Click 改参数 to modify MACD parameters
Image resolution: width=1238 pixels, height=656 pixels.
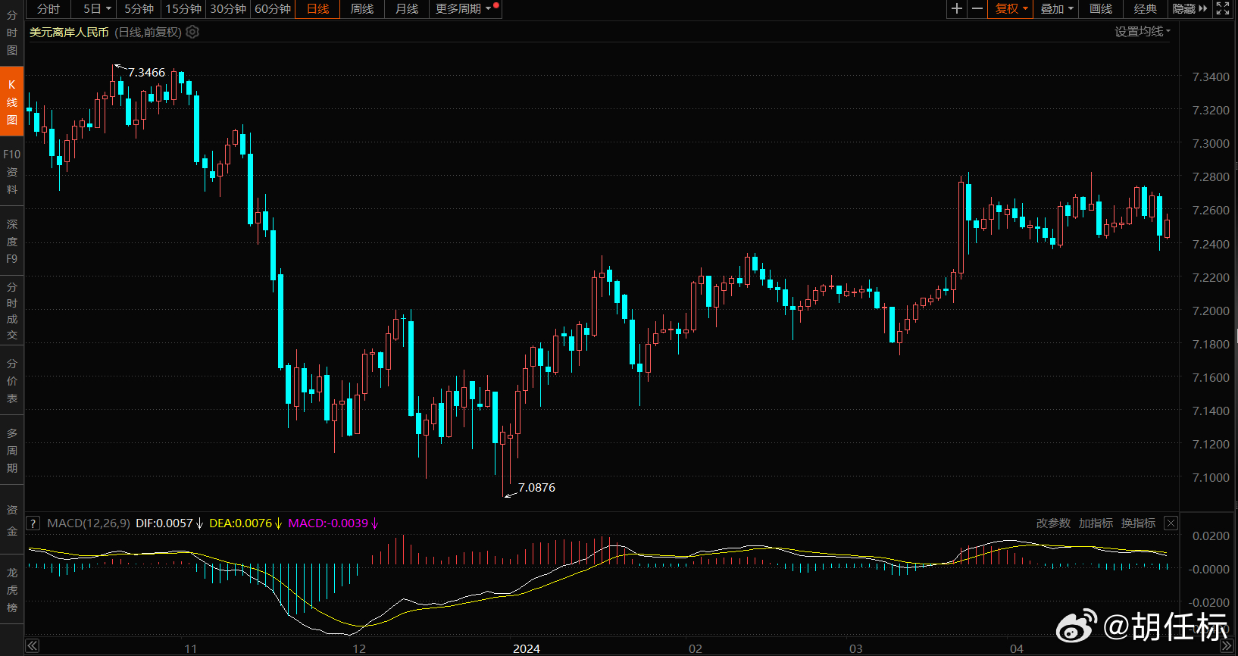[x=1053, y=523]
